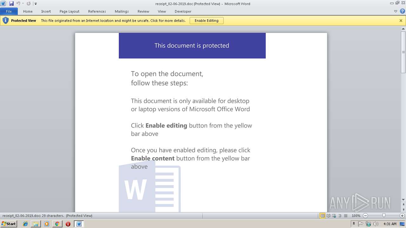Click the 'This document is protected' banner
Image resolution: width=406 pixels, height=228 pixels.
(x=192, y=46)
